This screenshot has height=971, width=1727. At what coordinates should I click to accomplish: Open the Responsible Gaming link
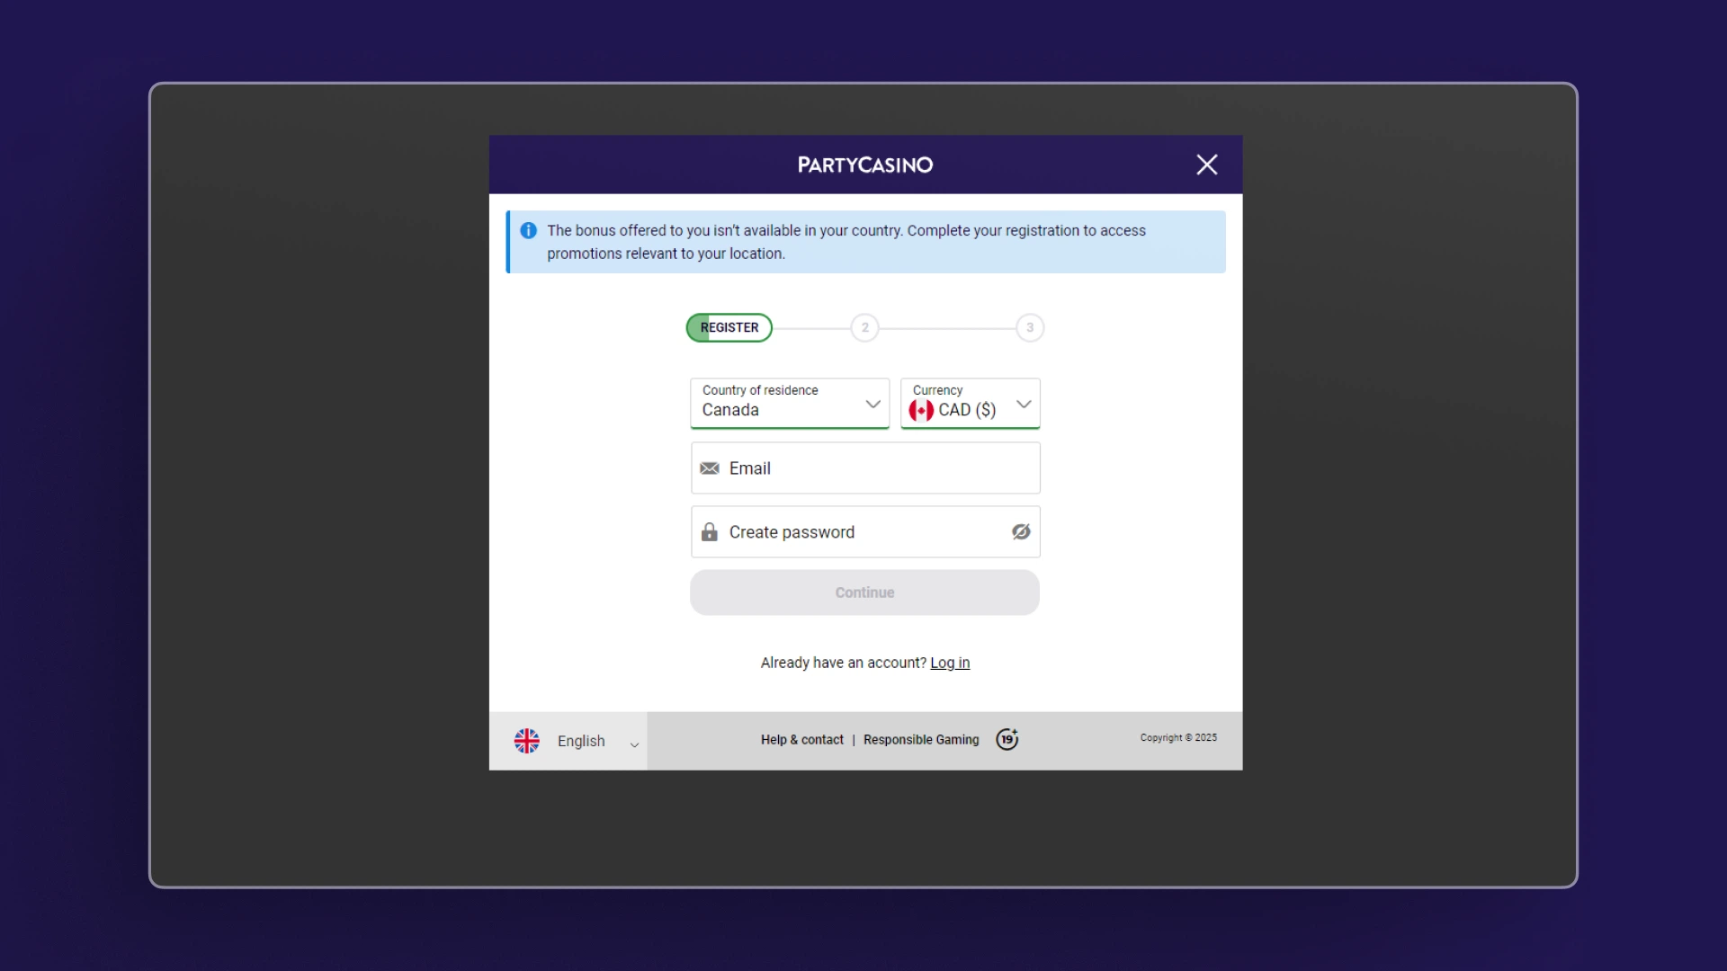(921, 740)
